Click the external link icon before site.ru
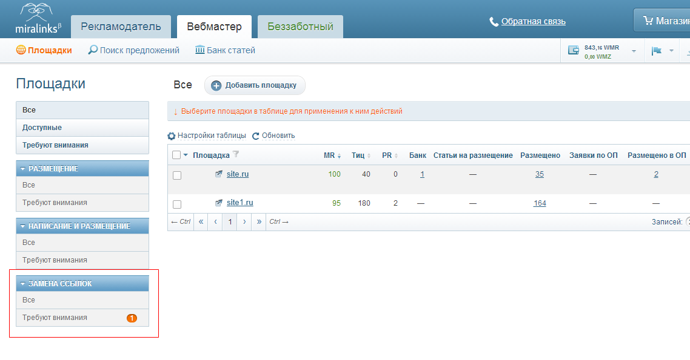This screenshot has height=360, width=690. [x=218, y=174]
